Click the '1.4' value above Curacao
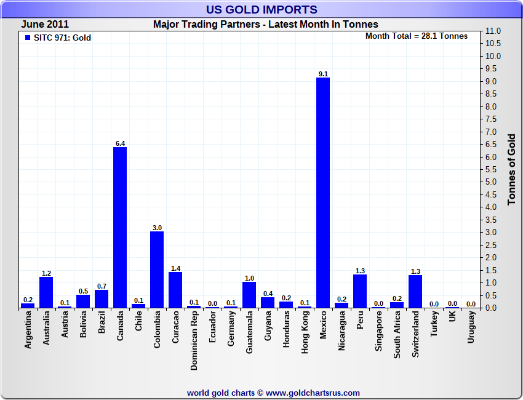Screen dimensions: 523x400 coord(176,268)
